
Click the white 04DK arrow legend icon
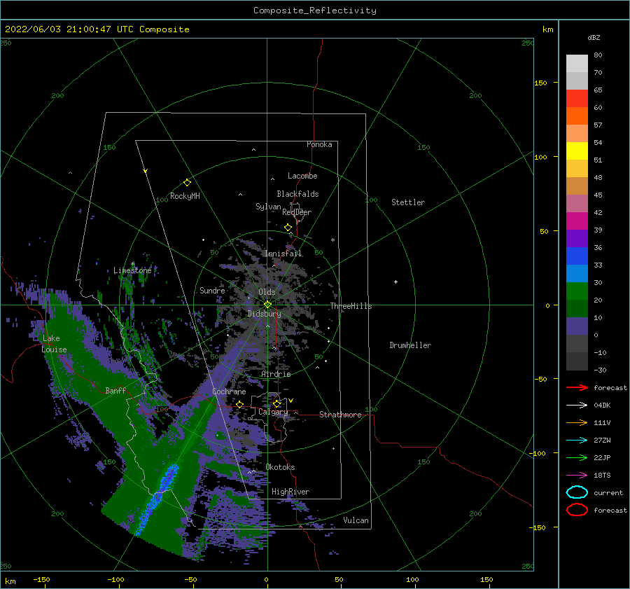coord(577,406)
